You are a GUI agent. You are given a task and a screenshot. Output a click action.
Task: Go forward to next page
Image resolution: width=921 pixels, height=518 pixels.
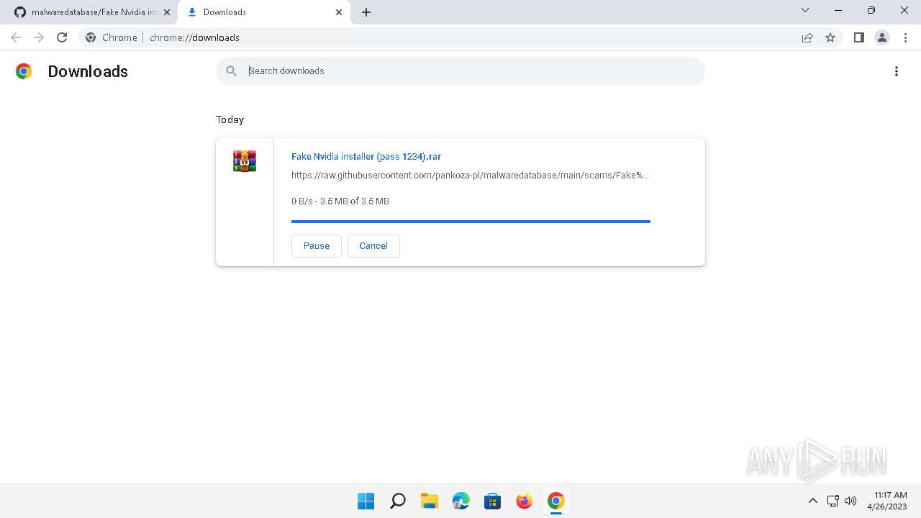[x=39, y=37]
